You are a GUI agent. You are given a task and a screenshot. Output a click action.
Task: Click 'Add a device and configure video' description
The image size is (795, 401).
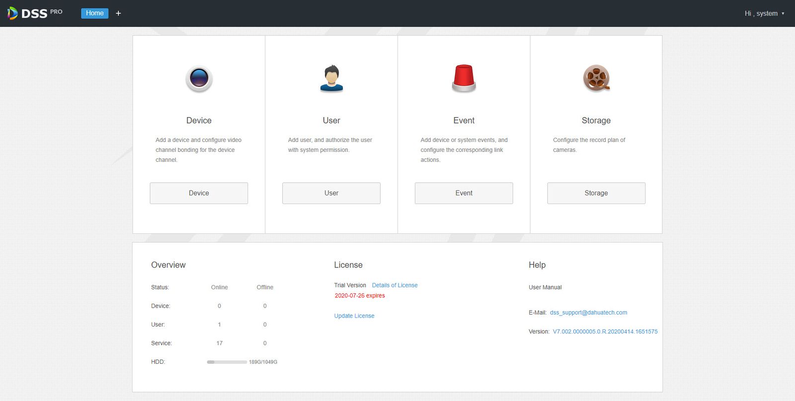[x=198, y=150]
